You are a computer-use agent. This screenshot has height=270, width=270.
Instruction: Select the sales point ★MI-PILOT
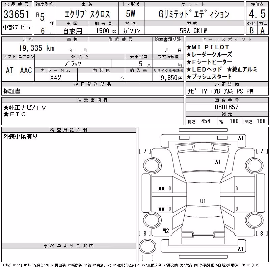point(208,47)
